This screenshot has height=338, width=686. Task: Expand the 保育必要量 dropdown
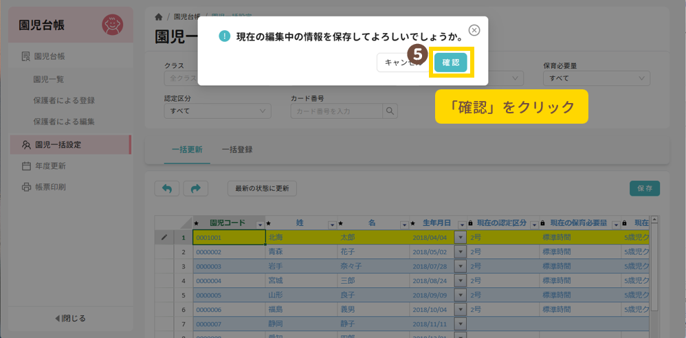pyautogui.click(x=596, y=78)
